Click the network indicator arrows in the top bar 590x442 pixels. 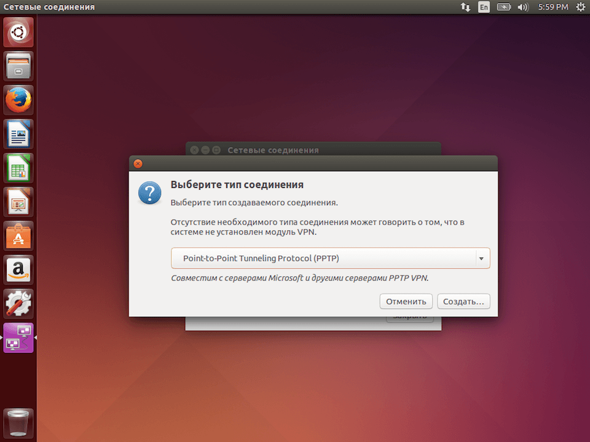click(465, 7)
